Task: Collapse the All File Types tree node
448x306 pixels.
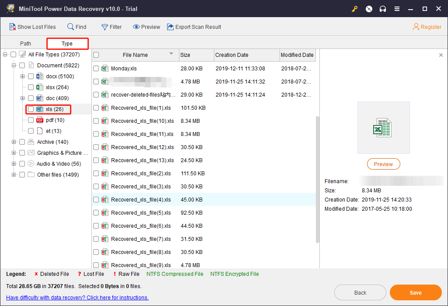Action: pyautogui.click(x=5, y=54)
